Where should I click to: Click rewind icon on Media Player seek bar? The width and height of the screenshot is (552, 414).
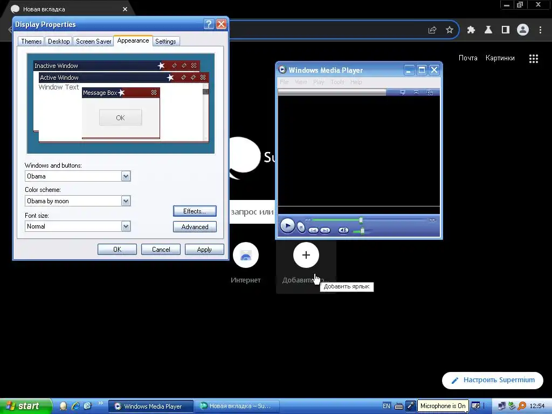click(x=308, y=220)
